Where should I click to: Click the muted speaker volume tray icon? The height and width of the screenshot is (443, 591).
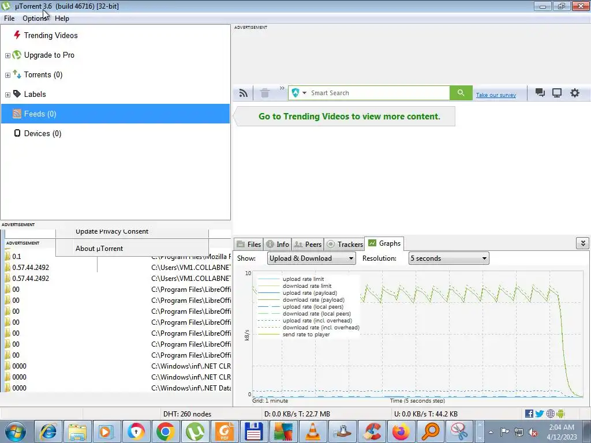533,432
